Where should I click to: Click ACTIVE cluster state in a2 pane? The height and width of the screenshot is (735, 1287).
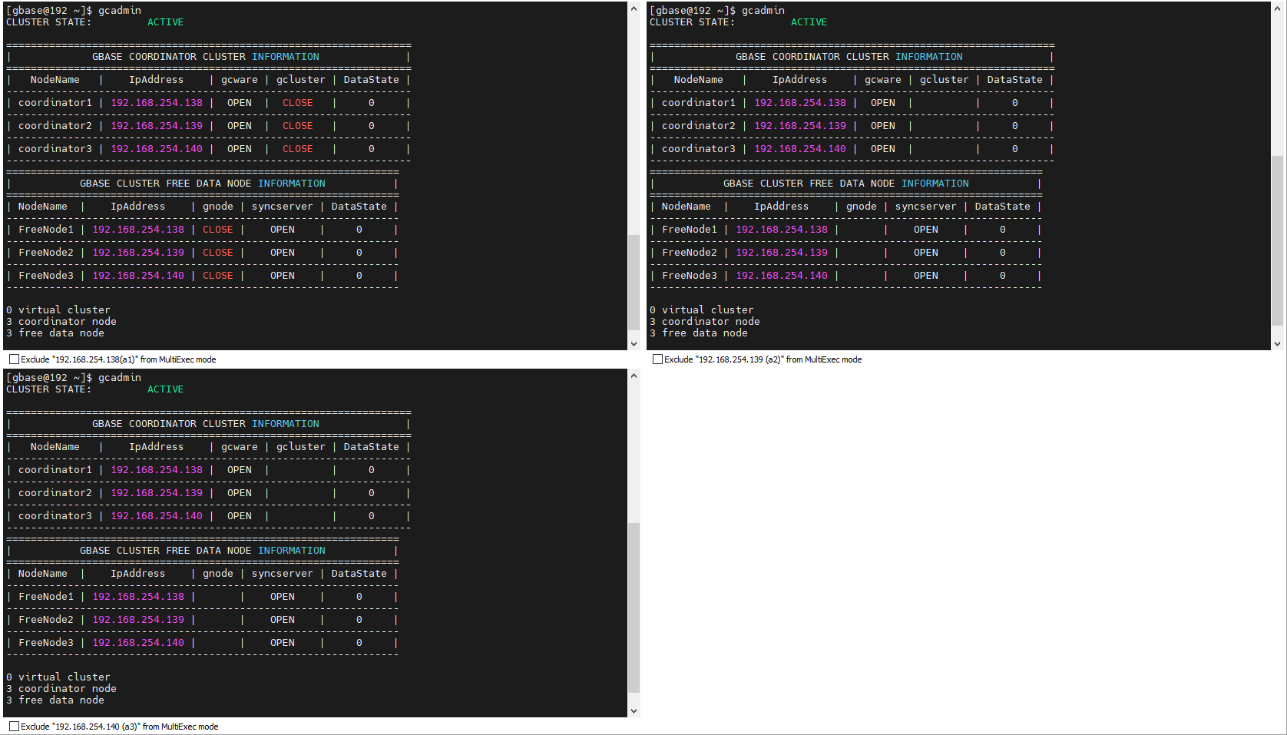click(x=809, y=22)
